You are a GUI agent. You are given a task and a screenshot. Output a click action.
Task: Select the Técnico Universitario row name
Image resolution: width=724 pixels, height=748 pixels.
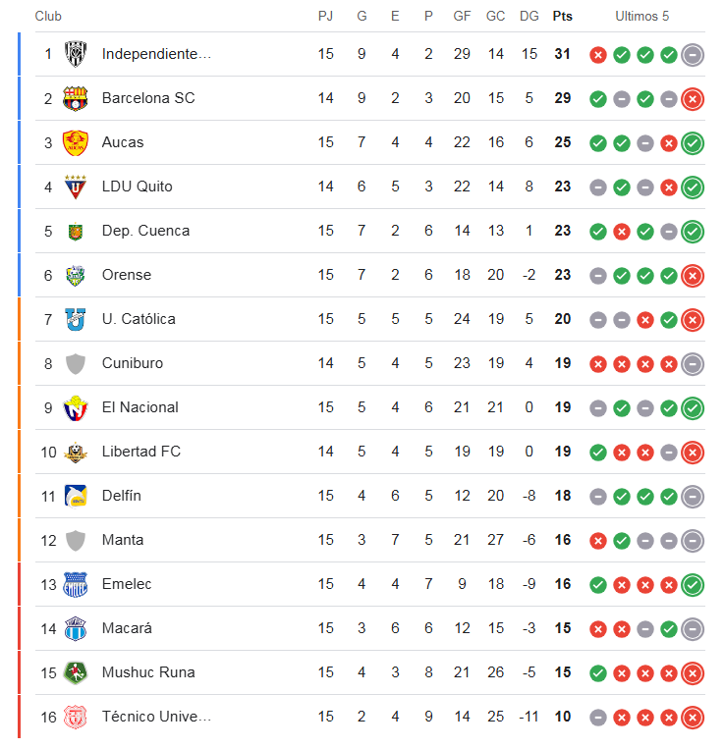pyautogui.click(x=156, y=717)
